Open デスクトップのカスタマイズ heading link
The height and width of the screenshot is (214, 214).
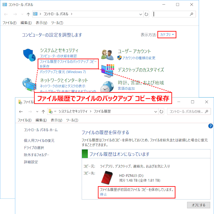point(141,70)
